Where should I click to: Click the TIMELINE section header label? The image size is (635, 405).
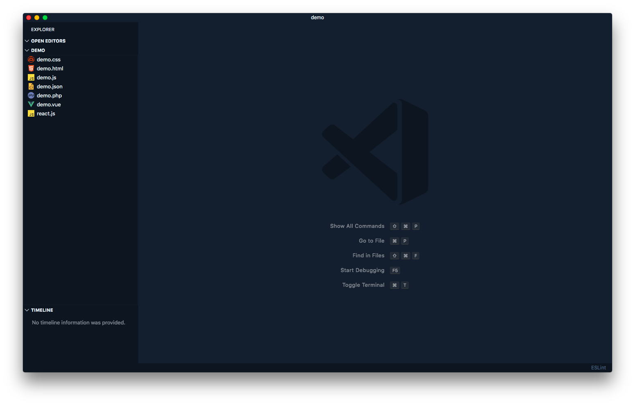click(42, 310)
